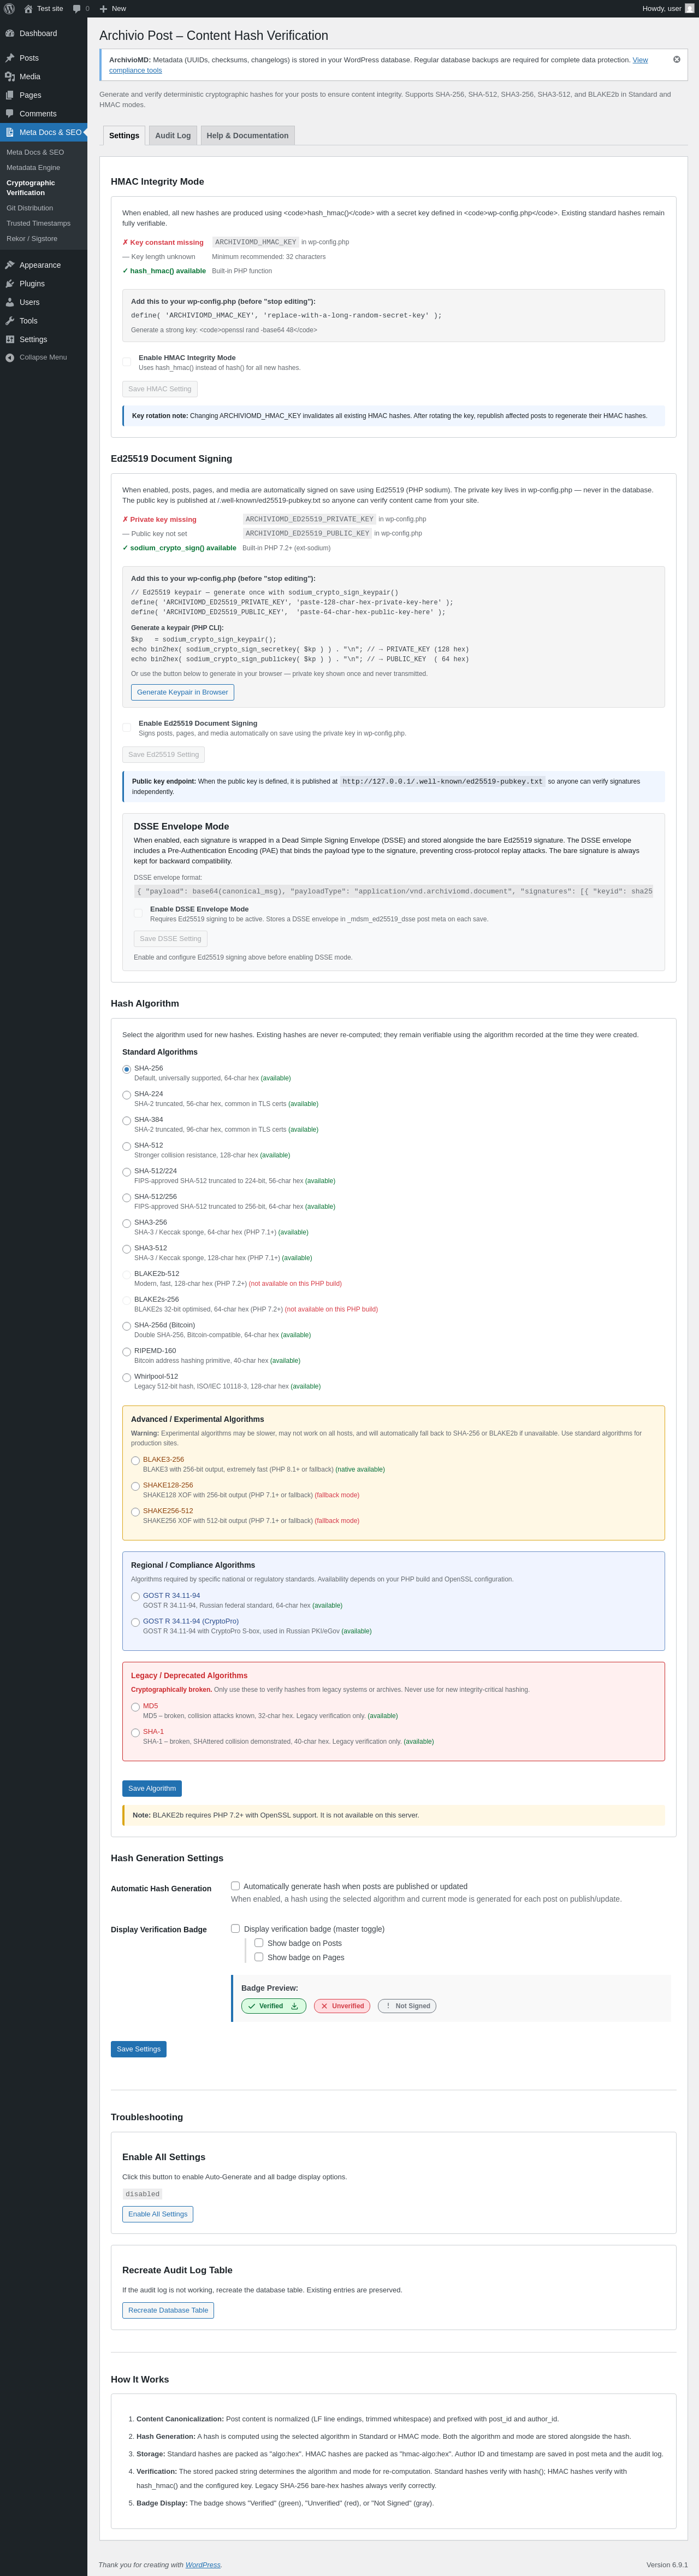Click the Appearance paintbrush icon

[x=10, y=265]
